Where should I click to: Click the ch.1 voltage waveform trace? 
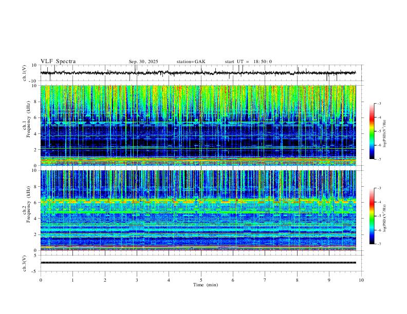pyautogui.click(x=198, y=73)
